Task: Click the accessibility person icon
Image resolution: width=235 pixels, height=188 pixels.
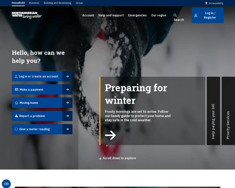Action: [206, 3]
